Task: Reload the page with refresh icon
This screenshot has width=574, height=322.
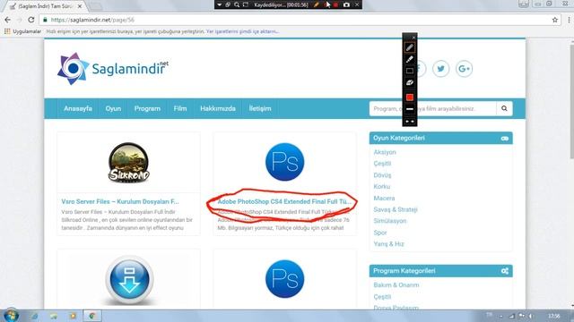Action: (x=31, y=20)
